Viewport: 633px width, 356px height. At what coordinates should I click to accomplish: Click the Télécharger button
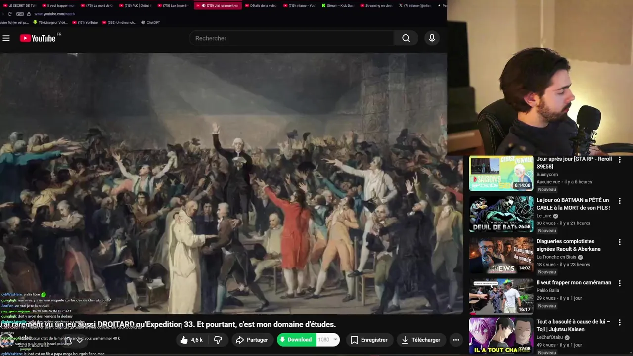point(421,340)
